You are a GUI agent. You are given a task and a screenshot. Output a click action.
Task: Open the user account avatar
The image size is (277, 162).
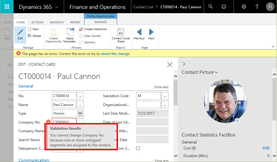click(270, 7)
